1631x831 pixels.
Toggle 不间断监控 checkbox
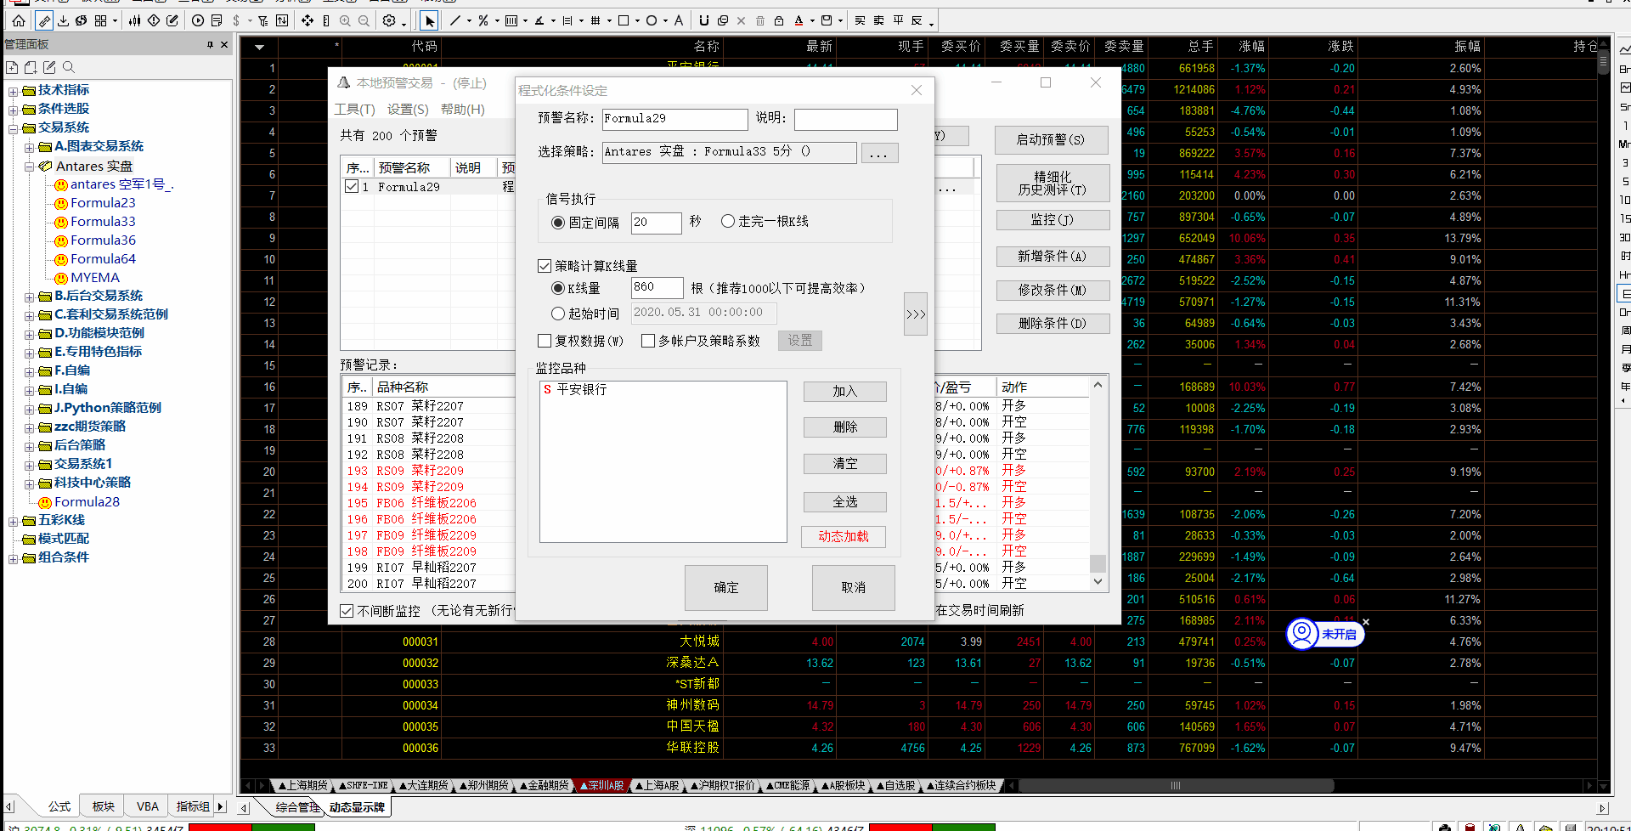[x=347, y=611]
